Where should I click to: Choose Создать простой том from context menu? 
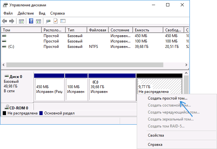point(167,98)
